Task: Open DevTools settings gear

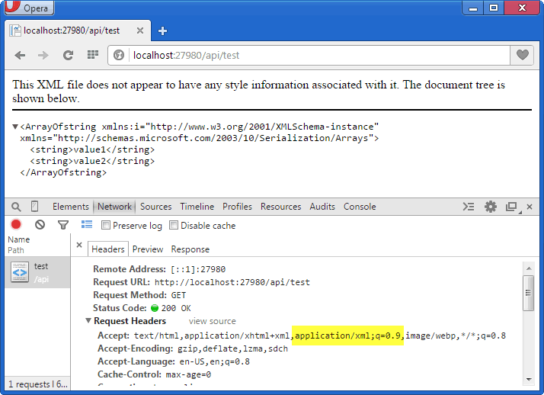Action: click(490, 207)
